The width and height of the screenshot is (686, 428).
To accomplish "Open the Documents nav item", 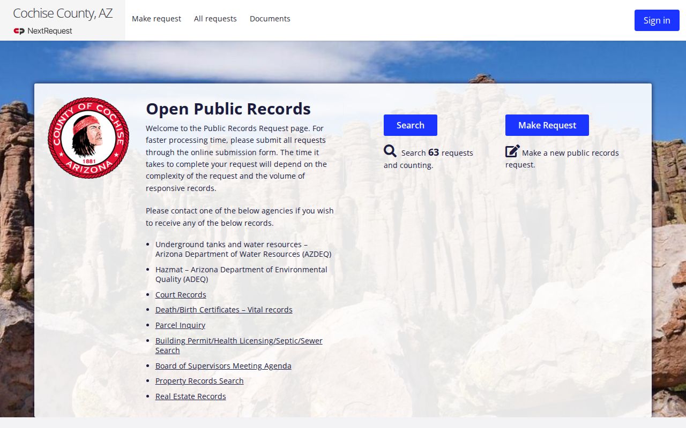I will pyautogui.click(x=270, y=19).
